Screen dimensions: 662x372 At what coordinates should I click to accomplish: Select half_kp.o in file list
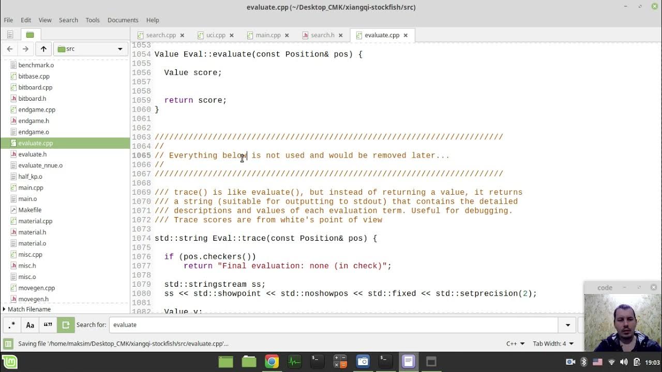[x=30, y=176]
